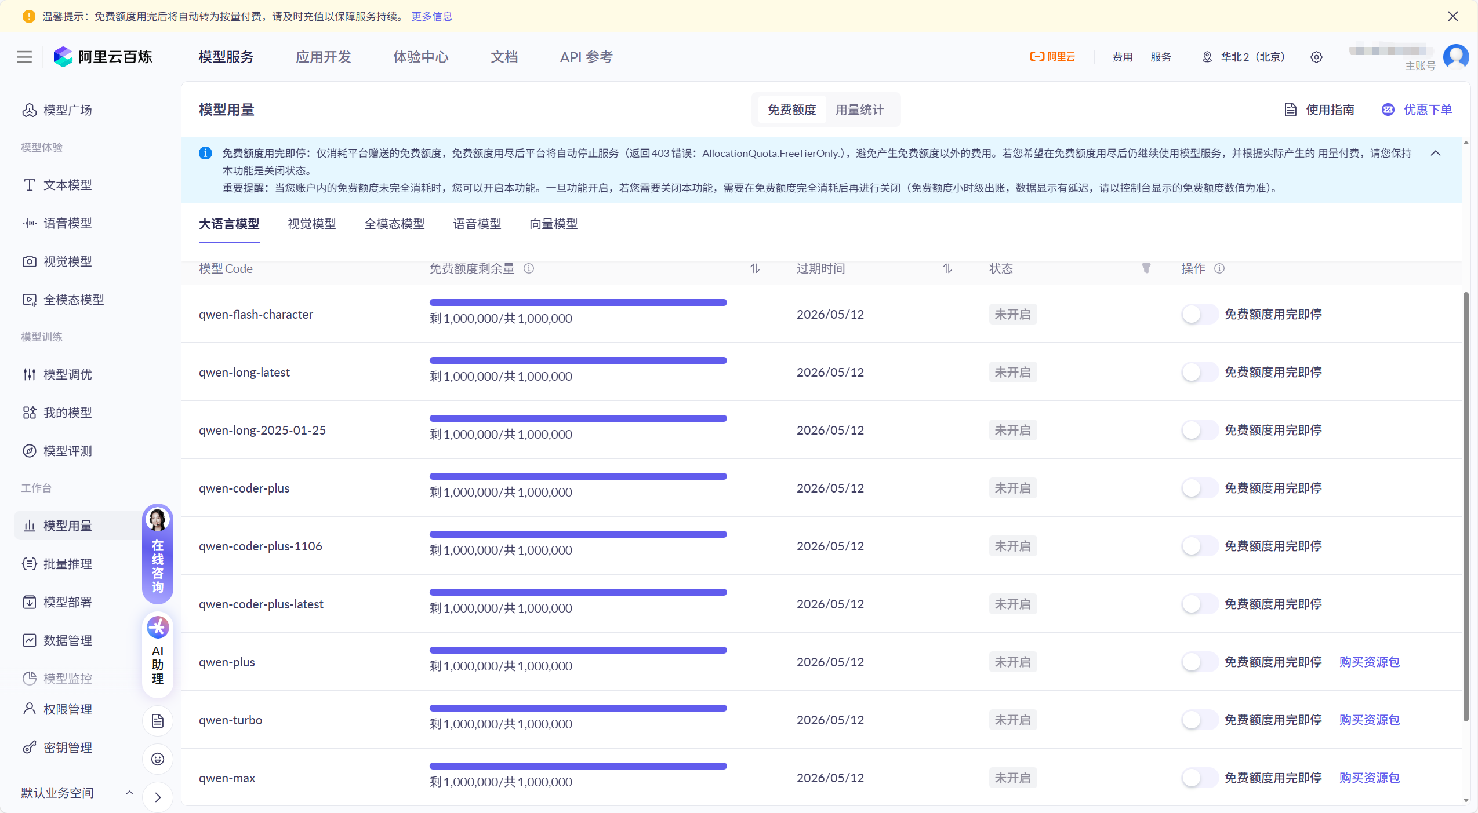
Task: Click the 更多信息 link in banner
Action: tap(432, 16)
